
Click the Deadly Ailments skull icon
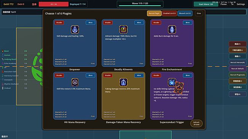coord(123,30)
